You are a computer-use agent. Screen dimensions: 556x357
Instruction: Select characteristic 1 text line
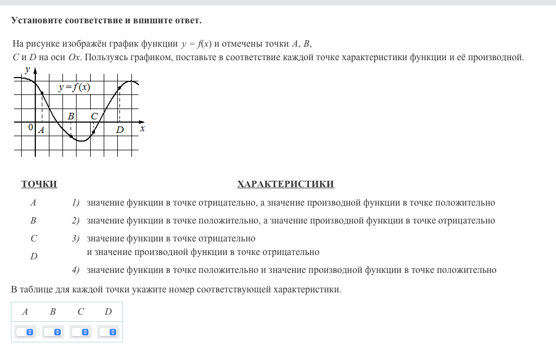tap(290, 203)
